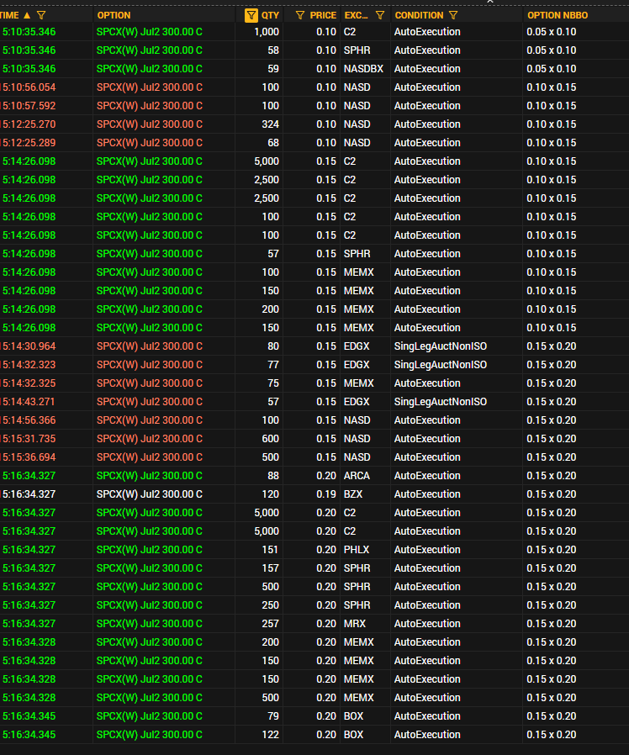Open the PRICE column filter icon
Image resolution: width=629 pixels, height=755 pixels.
pyautogui.click(x=300, y=15)
